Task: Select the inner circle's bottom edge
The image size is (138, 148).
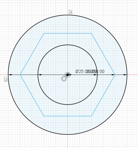Action: pyautogui.click(x=67, y=104)
